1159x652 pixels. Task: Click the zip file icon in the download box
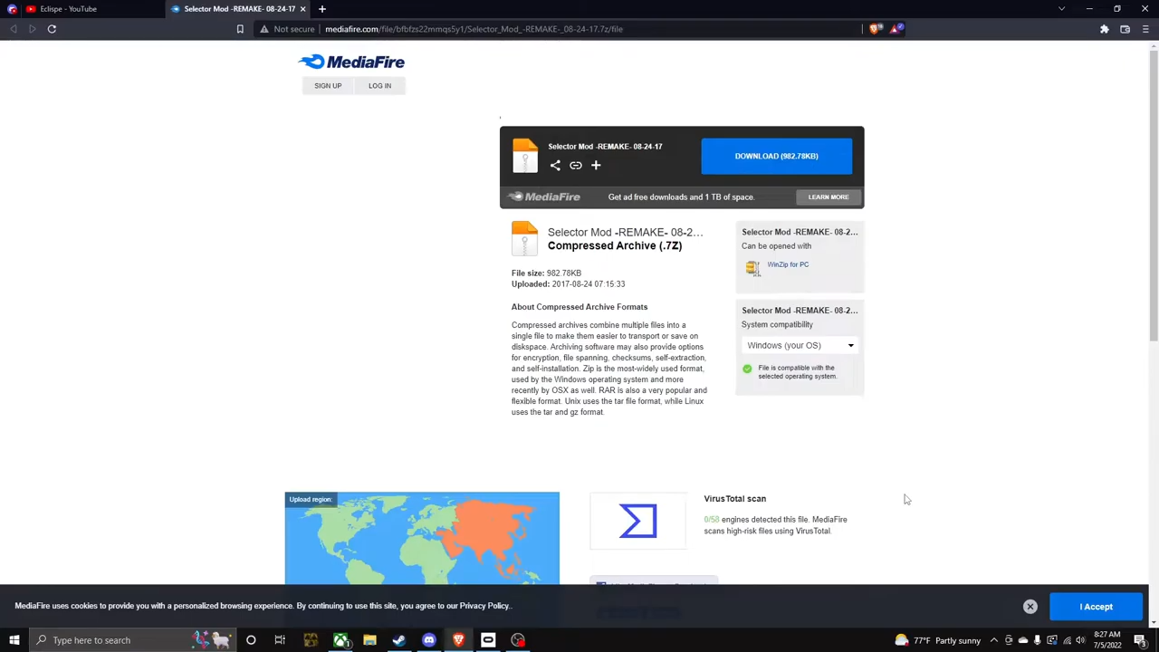pos(525,156)
